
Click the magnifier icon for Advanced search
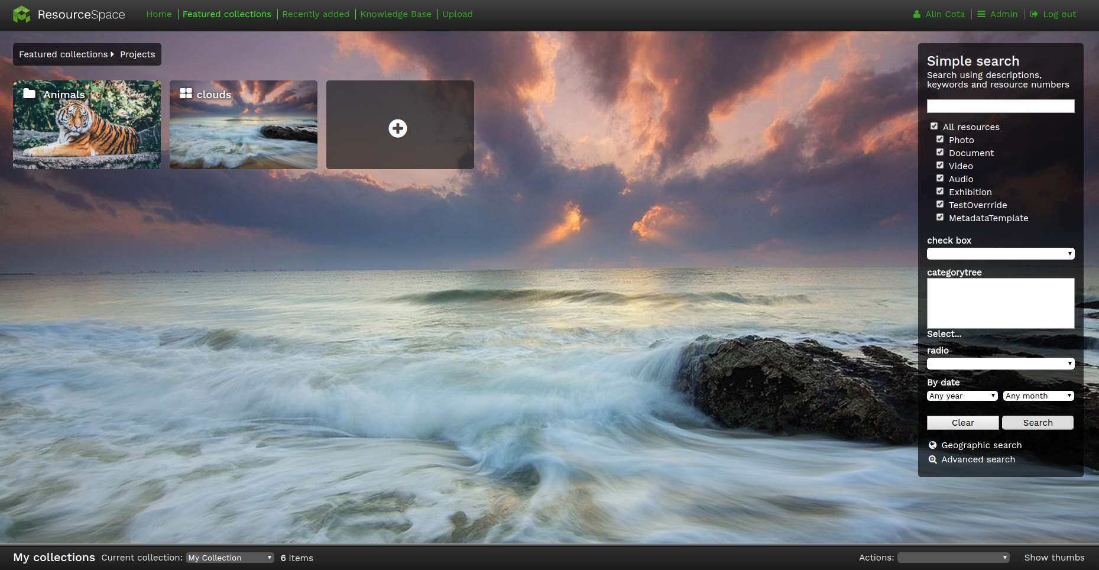933,459
